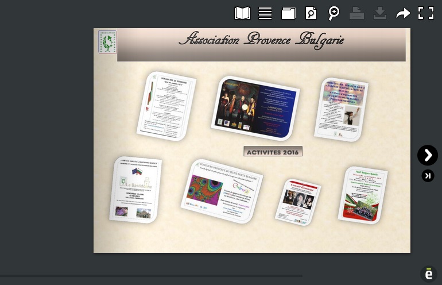Open the Noel Bulgare Koleda flyer

[x=363, y=195]
